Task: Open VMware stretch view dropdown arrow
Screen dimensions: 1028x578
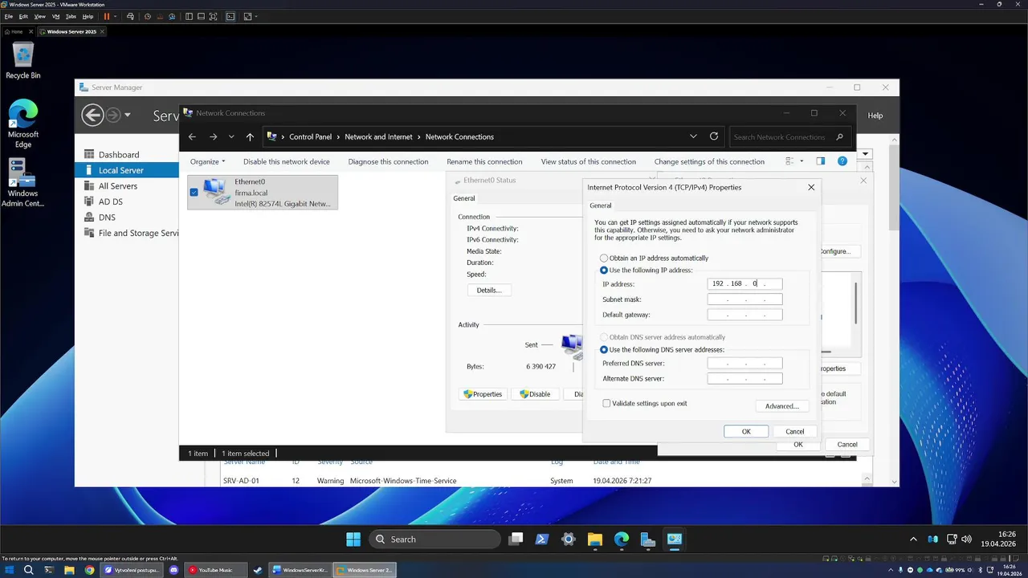Action: [256, 16]
